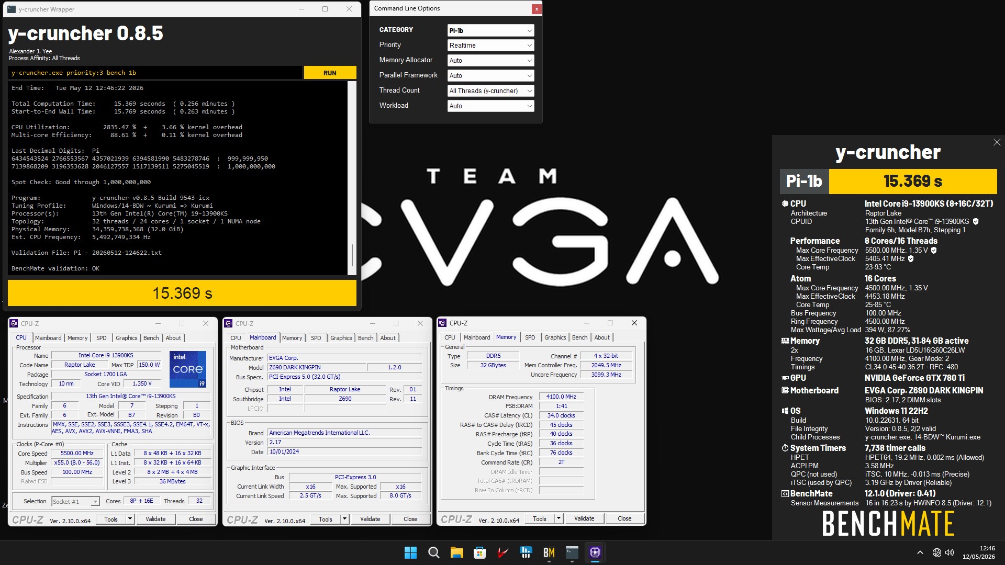Image resolution: width=1005 pixels, height=565 pixels.
Task: Show hidden system tray icons
Action: point(920,552)
